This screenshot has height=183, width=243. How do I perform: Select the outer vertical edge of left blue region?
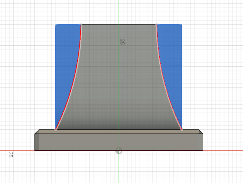56,77
